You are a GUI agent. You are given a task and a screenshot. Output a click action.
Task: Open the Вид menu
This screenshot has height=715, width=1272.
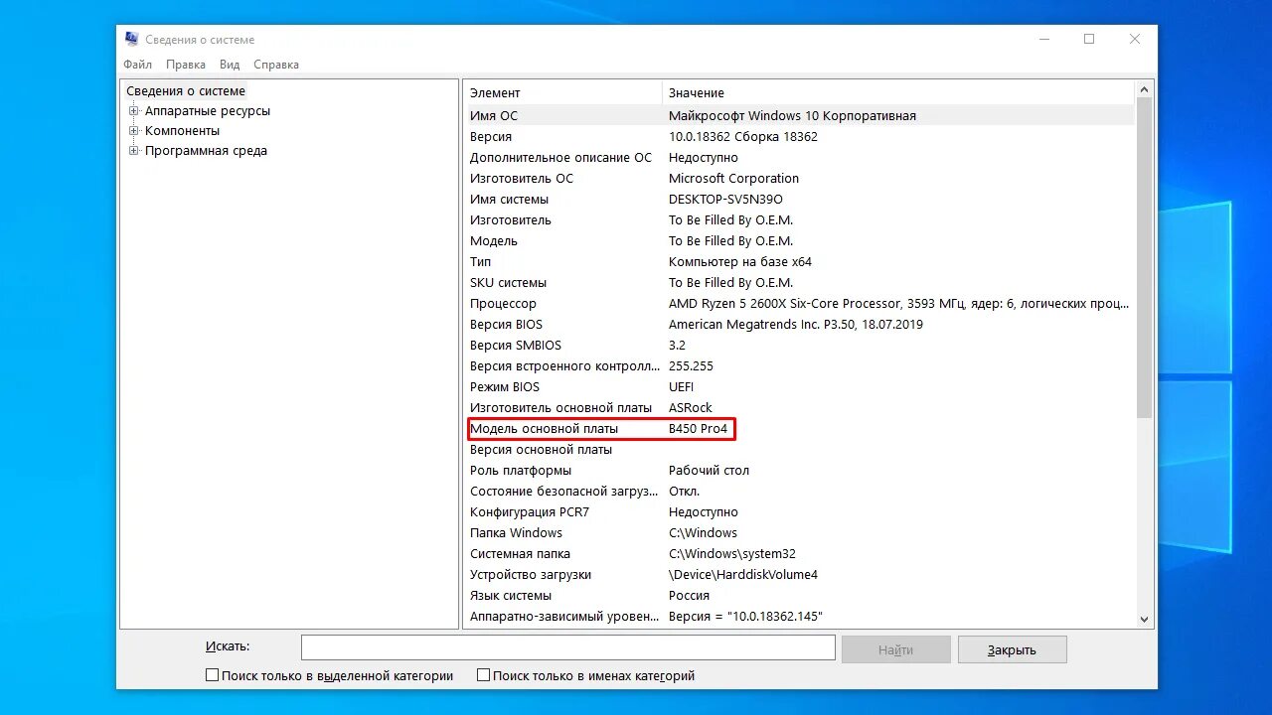point(230,65)
